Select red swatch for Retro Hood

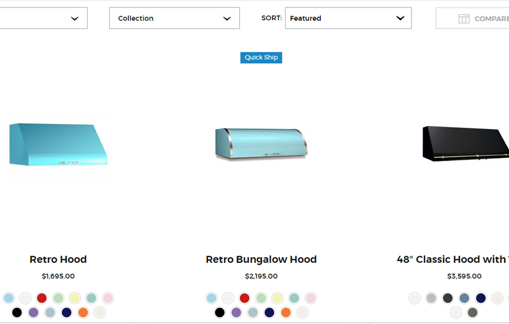[41, 298]
